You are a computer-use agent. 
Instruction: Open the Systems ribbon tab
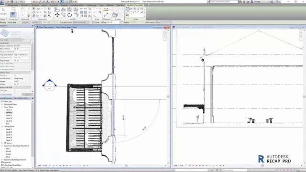(x=35, y=5)
